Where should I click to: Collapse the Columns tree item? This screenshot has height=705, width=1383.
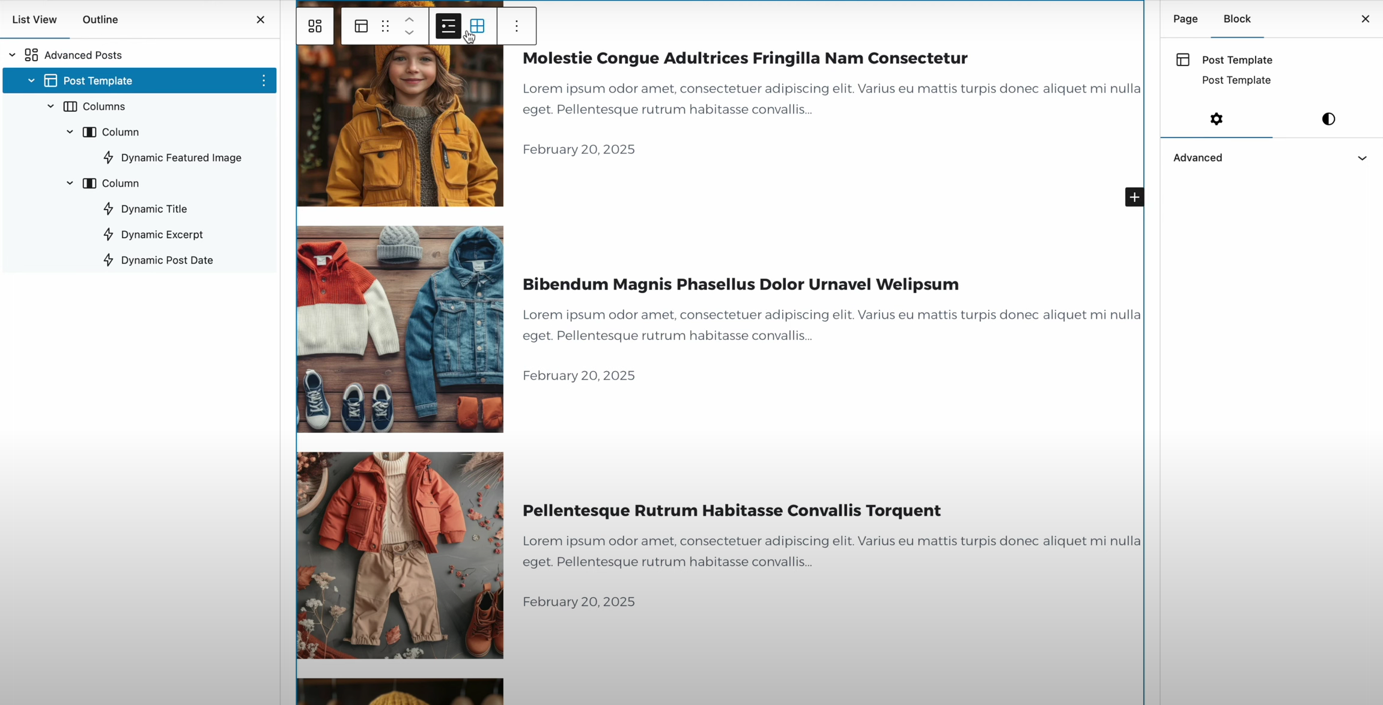[50, 106]
